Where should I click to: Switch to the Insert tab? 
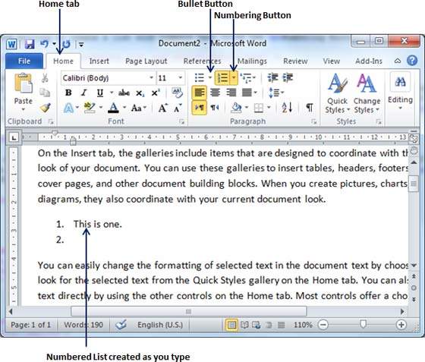pyautogui.click(x=99, y=61)
